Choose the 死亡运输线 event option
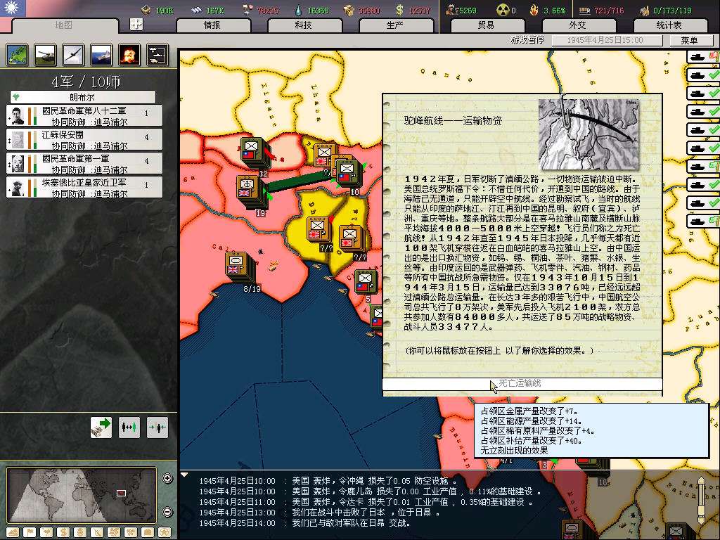The image size is (720, 540). click(522, 384)
